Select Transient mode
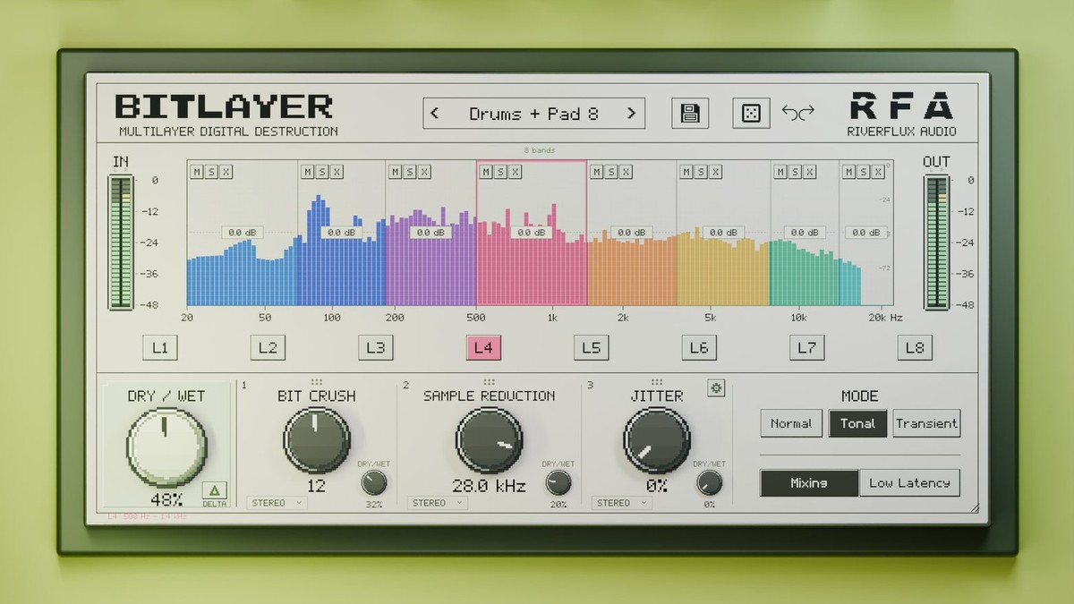Viewport: 1074px width, 604px height. pos(926,423)
